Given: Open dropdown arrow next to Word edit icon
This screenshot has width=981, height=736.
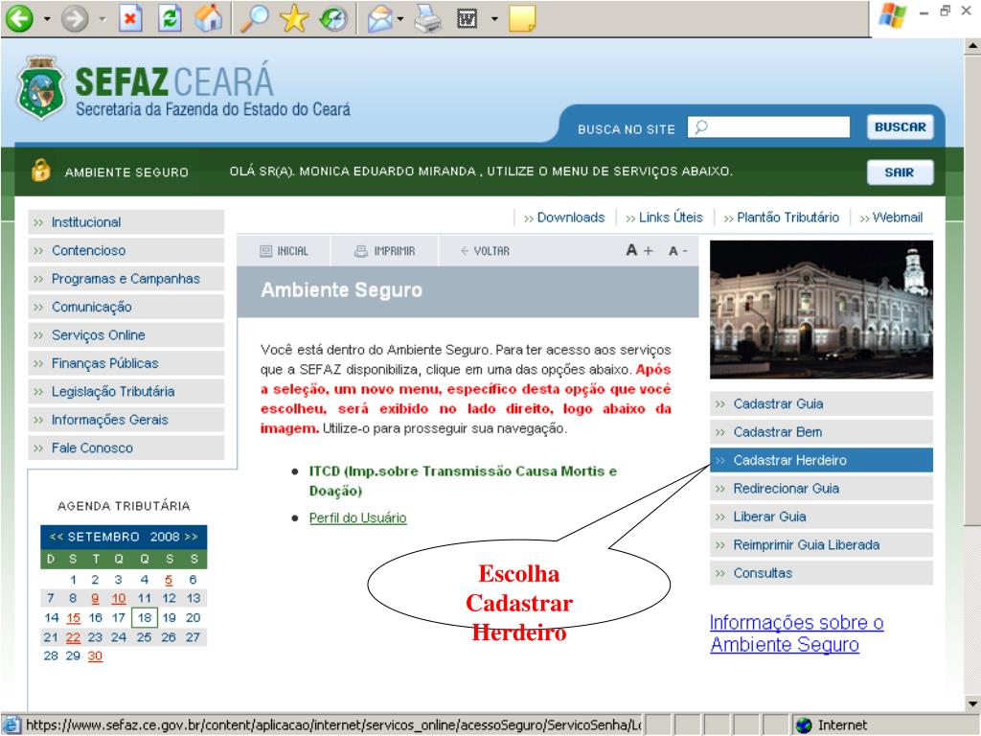Looking at the screenshot, I should (494, 19).
